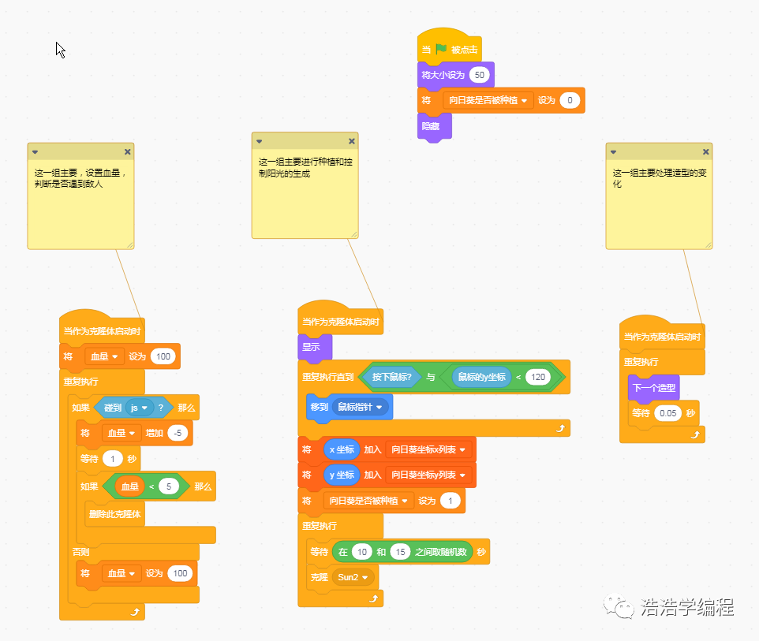Click the text inside the planting comment
The width and height of the screenshot is (759, 641).
pyautogui.click(x=305, y=167)
